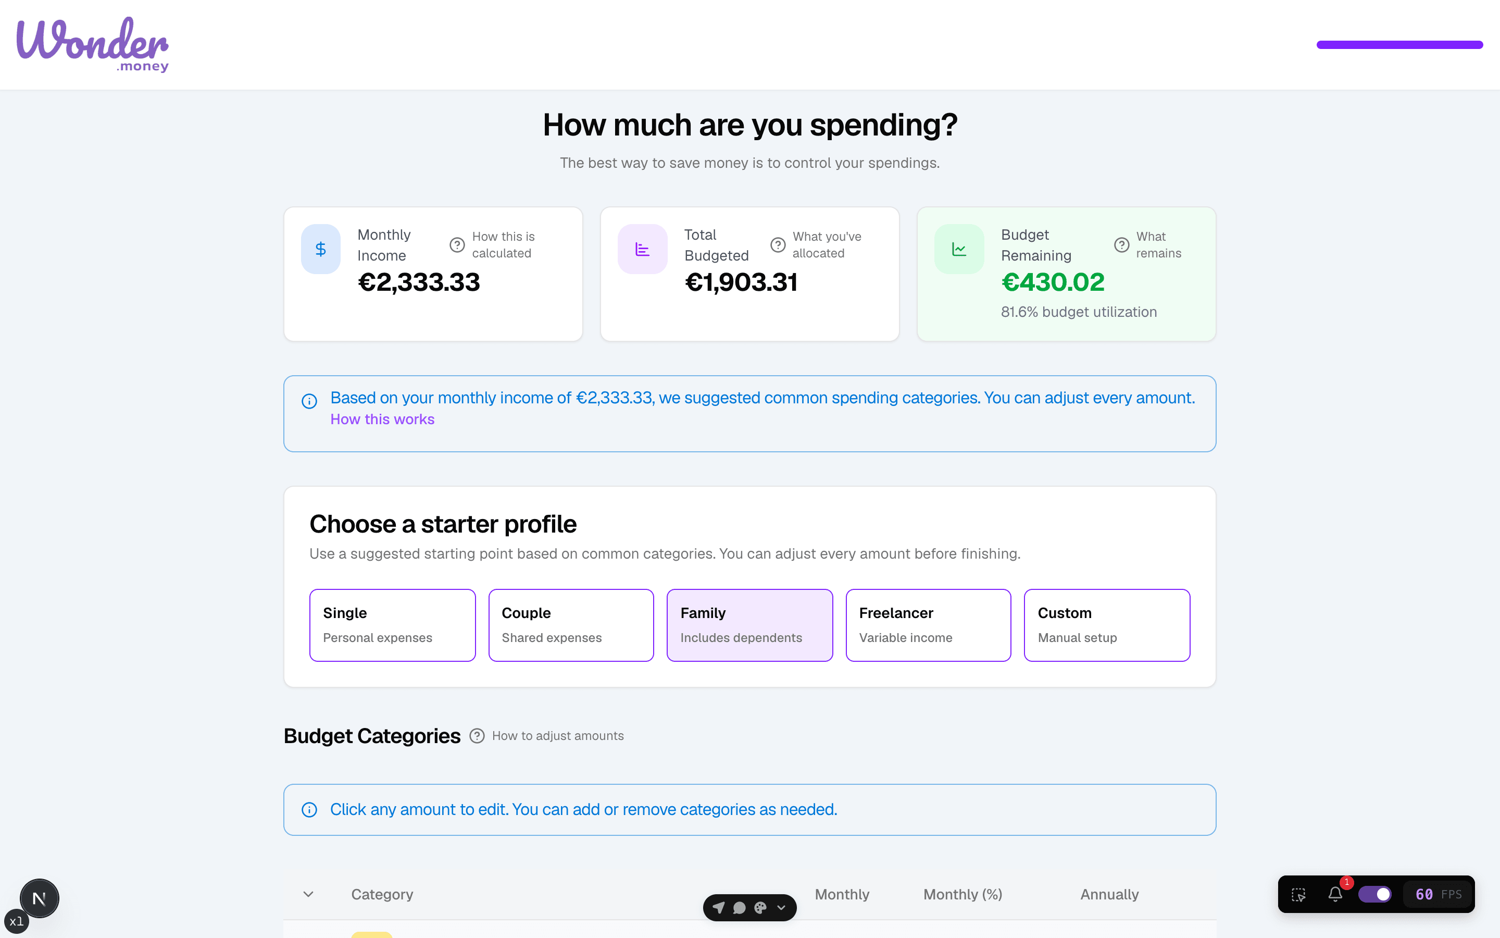Click the send arrow icon in floating toolbar

(x=719, y=908)
